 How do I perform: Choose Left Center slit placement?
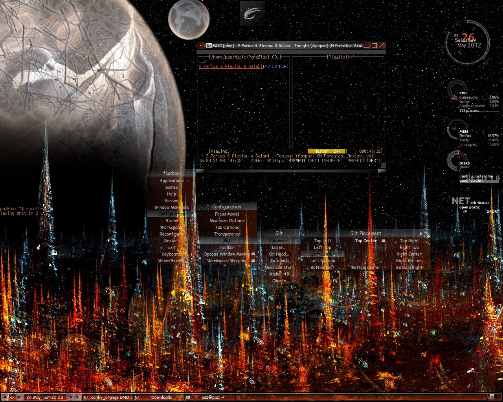click(x=323, y=254)
